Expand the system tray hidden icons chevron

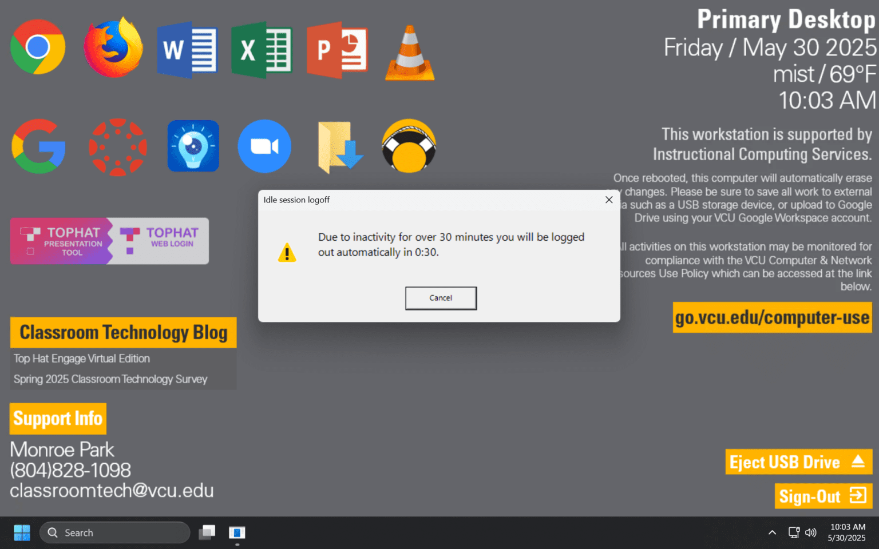tap(772, 532)
